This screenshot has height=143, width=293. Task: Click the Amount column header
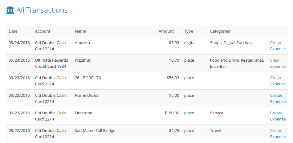166,31
